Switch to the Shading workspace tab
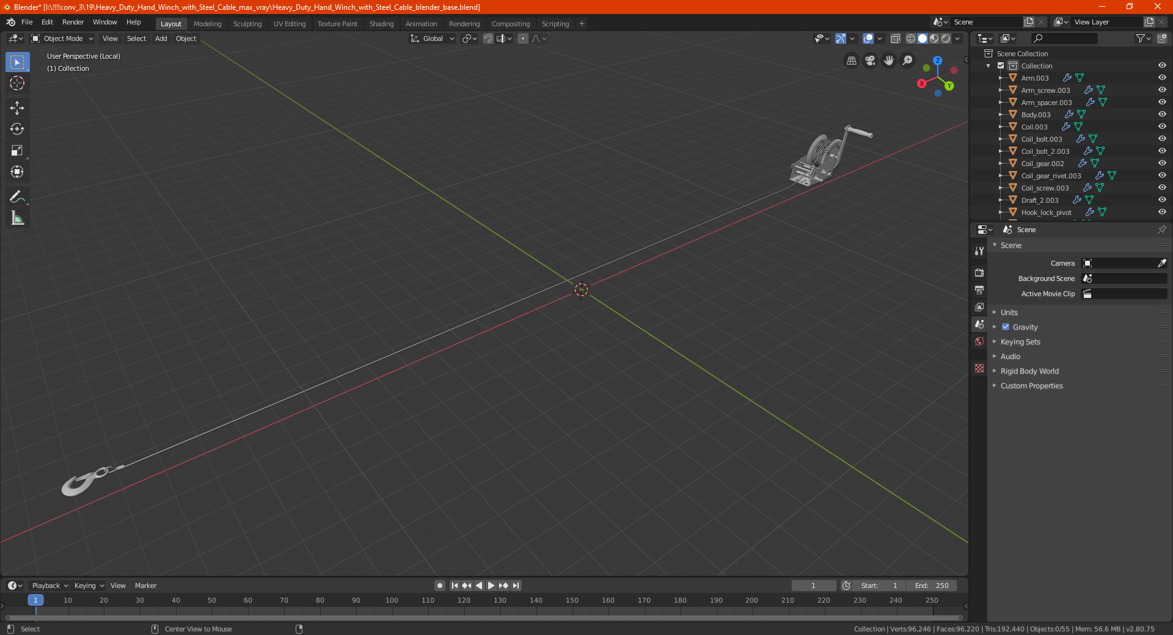 pyautogui.click(x=381, y=24)
